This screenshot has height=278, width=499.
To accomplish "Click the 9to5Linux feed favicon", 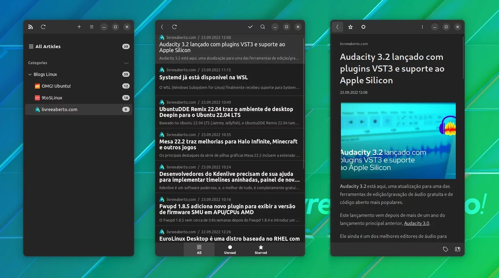I will point(37,98).
